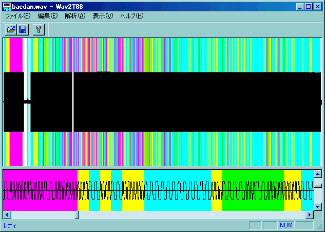This screenshot has height=232, width=325.
Task: Click the horizontal scrollbar left arrow
Action: [7, 215]
